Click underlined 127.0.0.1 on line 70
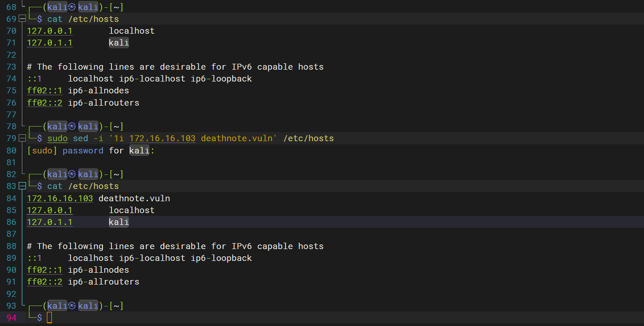Image resolution: width=644 pixels, height=326 pixels. point(50,31)
